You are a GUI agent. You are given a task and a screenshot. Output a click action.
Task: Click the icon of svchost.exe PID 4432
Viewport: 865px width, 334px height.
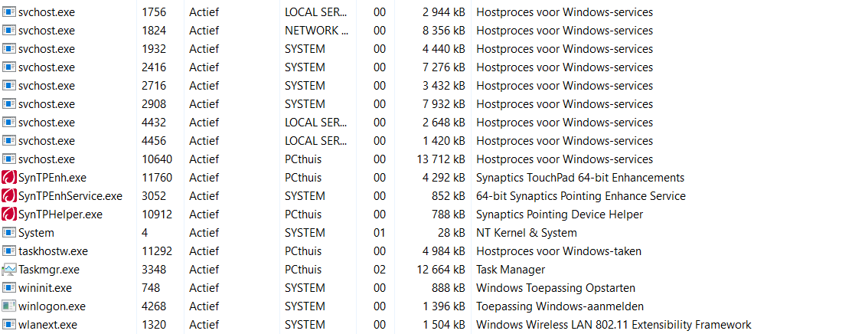point(9,123)
